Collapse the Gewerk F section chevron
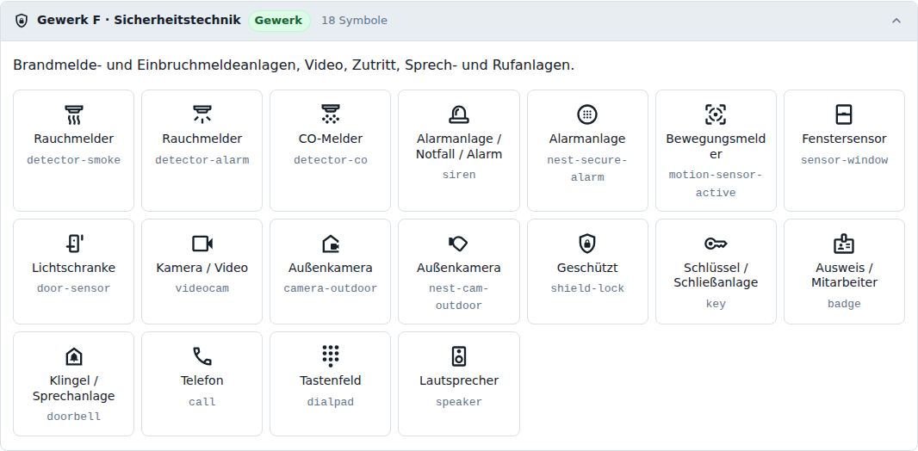The width and height of the screenshot is (918, 451). pyautogui.click(x=896, y=21)
